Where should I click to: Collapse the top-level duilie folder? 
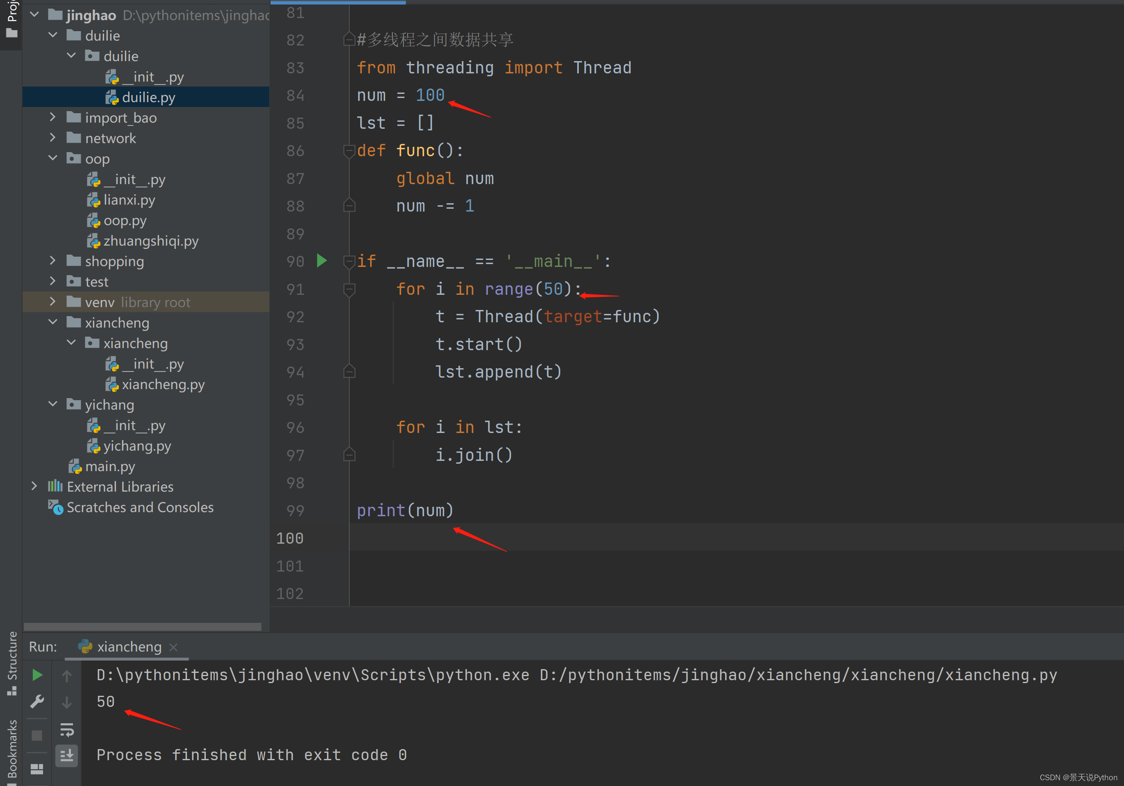pyautogui.click(x=53, y=35)
